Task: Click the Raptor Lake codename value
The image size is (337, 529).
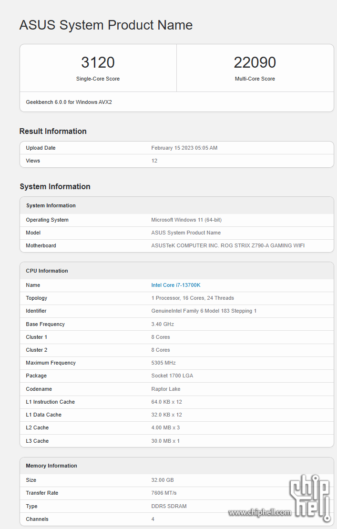Action: click(165, 389)
